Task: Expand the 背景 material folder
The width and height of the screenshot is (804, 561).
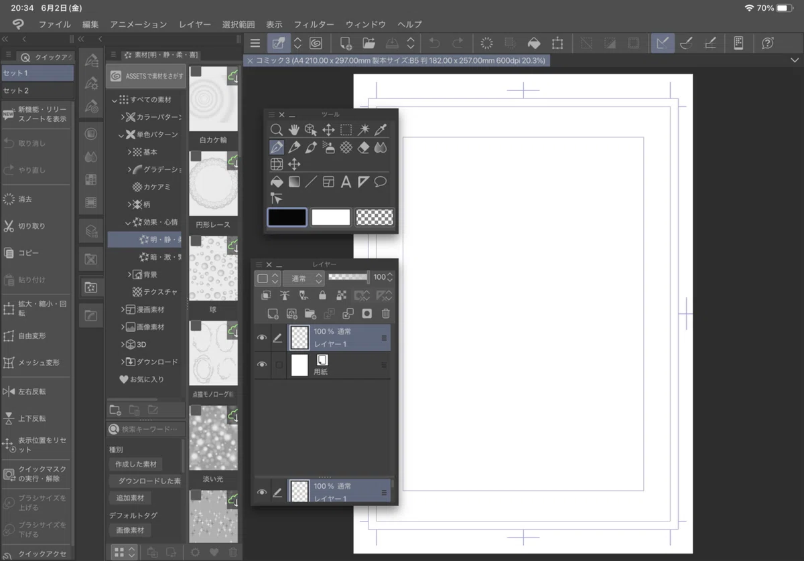Action: point(130,274)
